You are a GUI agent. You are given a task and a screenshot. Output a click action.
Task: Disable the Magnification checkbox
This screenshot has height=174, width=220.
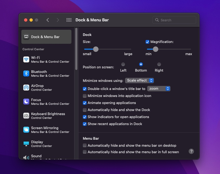pos(147,42)
